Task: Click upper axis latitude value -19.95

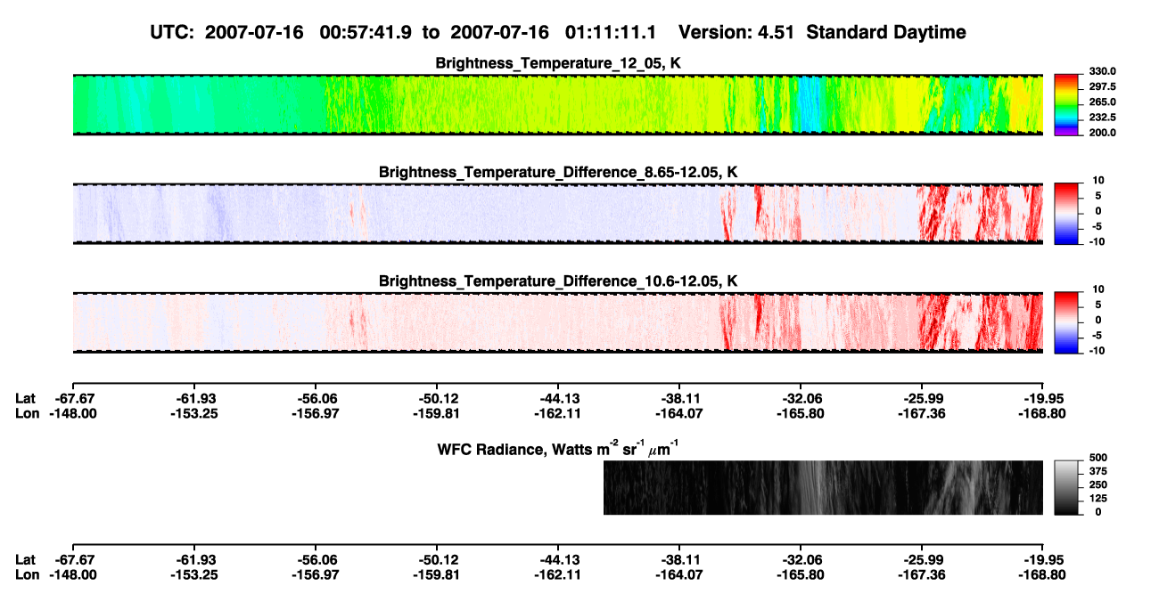Action: [x=1043, y=399]
